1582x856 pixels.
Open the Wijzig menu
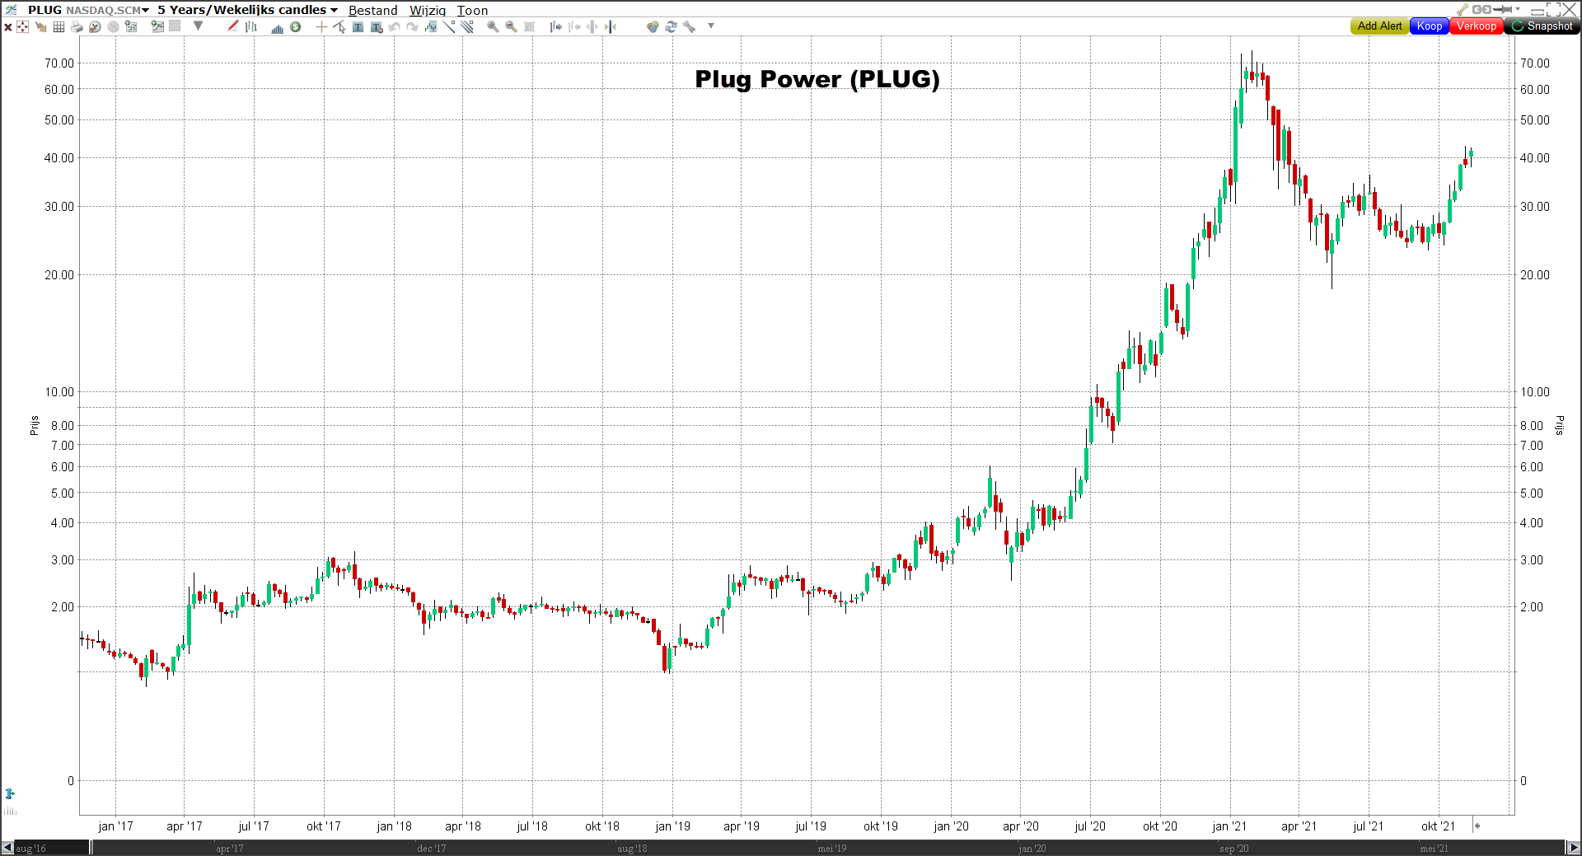428,10
